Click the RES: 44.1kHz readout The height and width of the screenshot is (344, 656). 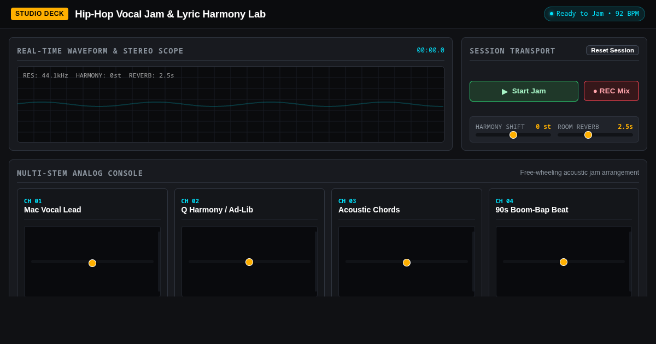45,75
